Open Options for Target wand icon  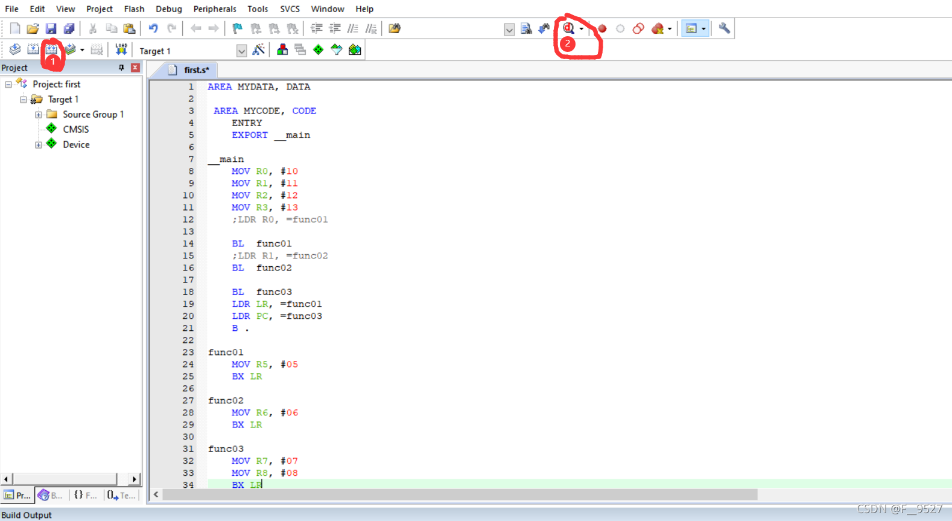click(259, 50)
